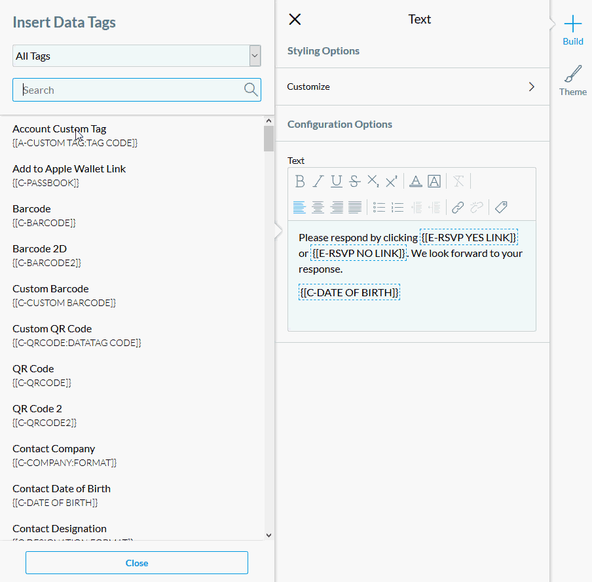The height and width of the screenshot is (582, 592).
Task: Open the font color picker
Action: (416, 182)
